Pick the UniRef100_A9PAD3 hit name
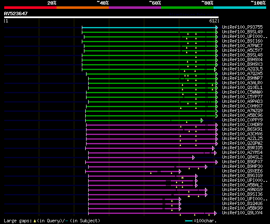Image resolution: width=270 pixels, height=224 pixels. (x=242, y=102)
